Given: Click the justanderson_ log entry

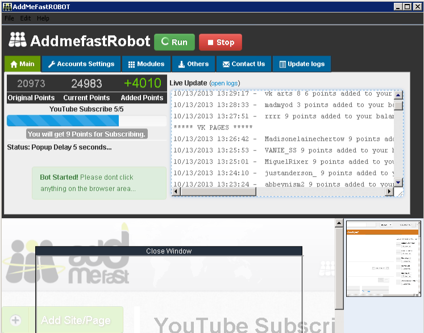Looking at the screenshot, I should point(284,173).
